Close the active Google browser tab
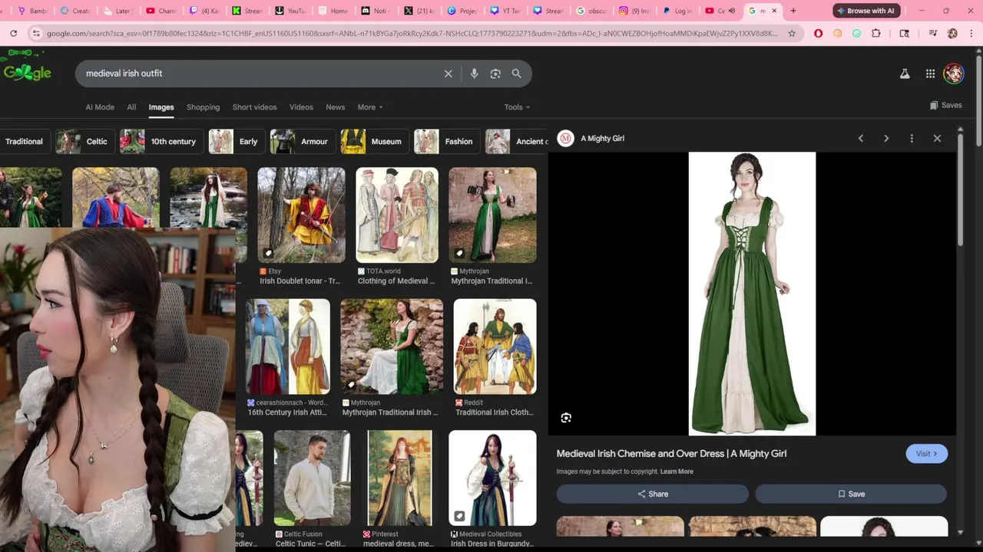The width and height of the screenshot is (983, 552). [x=774, y=11]
